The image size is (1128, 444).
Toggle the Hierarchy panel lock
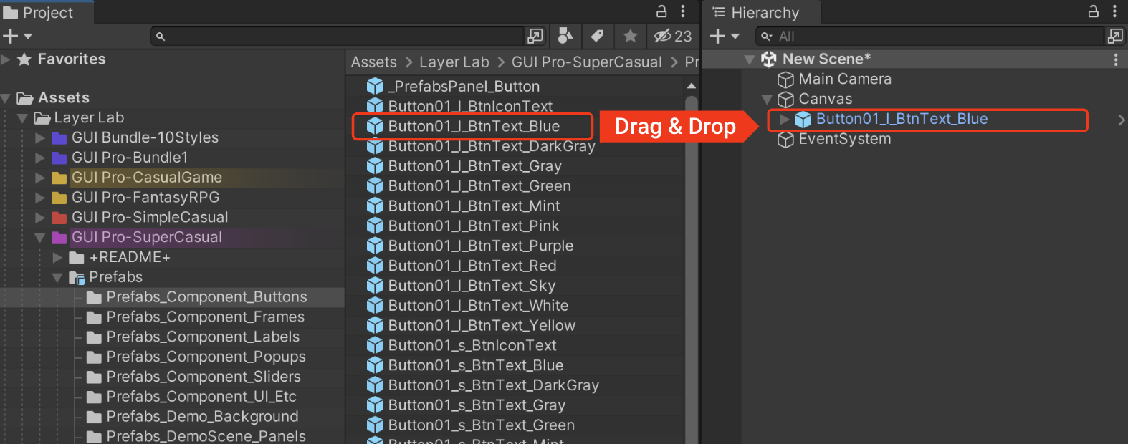pyautogui.click(x=1093, y=11)
